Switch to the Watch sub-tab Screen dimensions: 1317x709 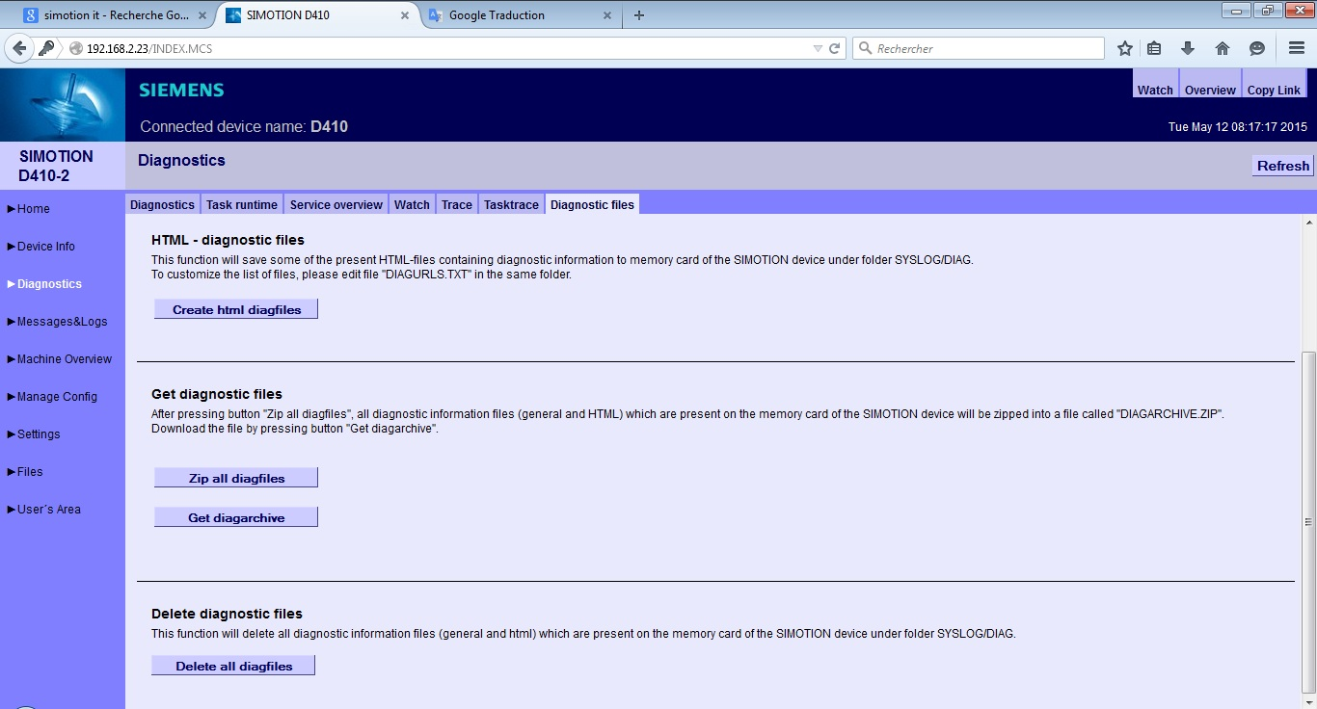coord(412,204)
